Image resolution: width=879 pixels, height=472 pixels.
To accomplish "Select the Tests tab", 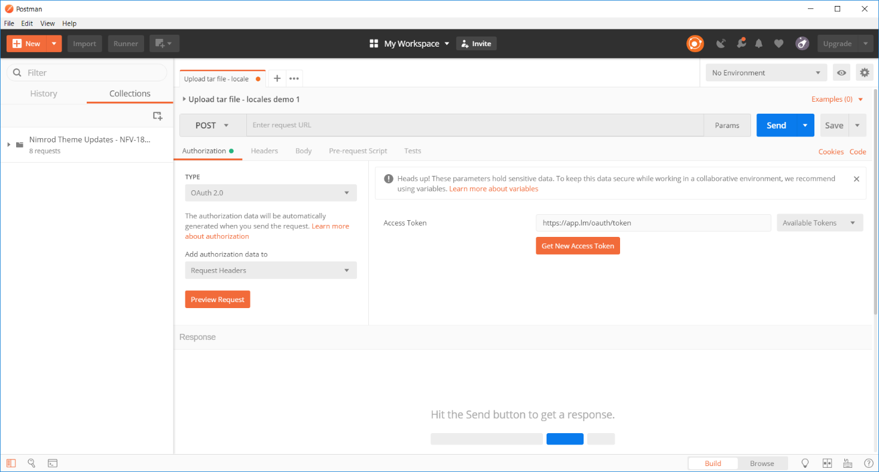I will (x=413, y=151).
